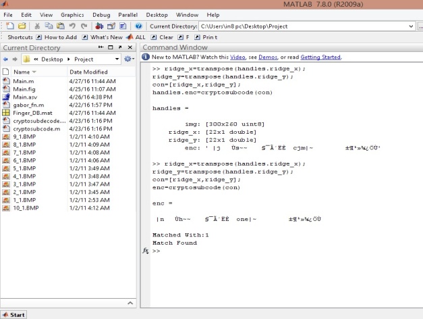Image resolution: width=423 pixels, height=319 pixels.
Task: Open the GUIDE toolbar icon
Action: [x=111, y=26]
